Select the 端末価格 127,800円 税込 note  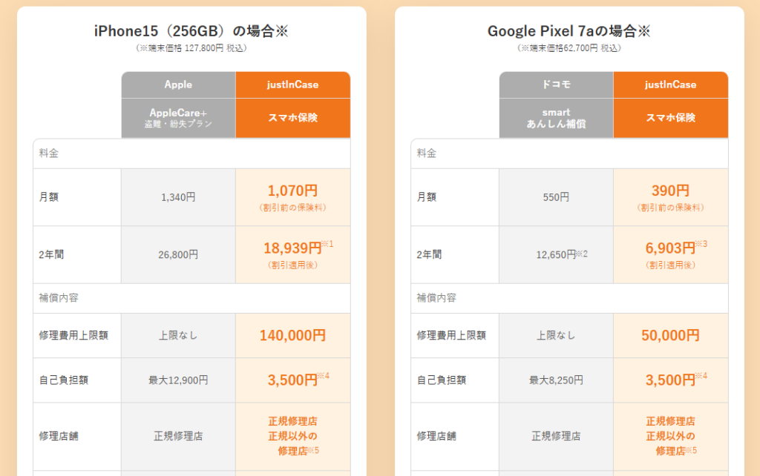click(x=191, y=48)
